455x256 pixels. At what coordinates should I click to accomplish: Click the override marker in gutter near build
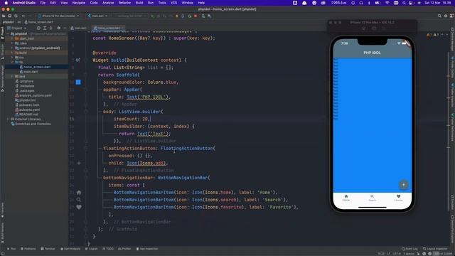[x=77, y=60]
